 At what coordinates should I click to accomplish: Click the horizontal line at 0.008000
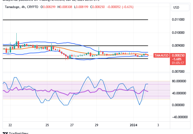pos(75,58)
